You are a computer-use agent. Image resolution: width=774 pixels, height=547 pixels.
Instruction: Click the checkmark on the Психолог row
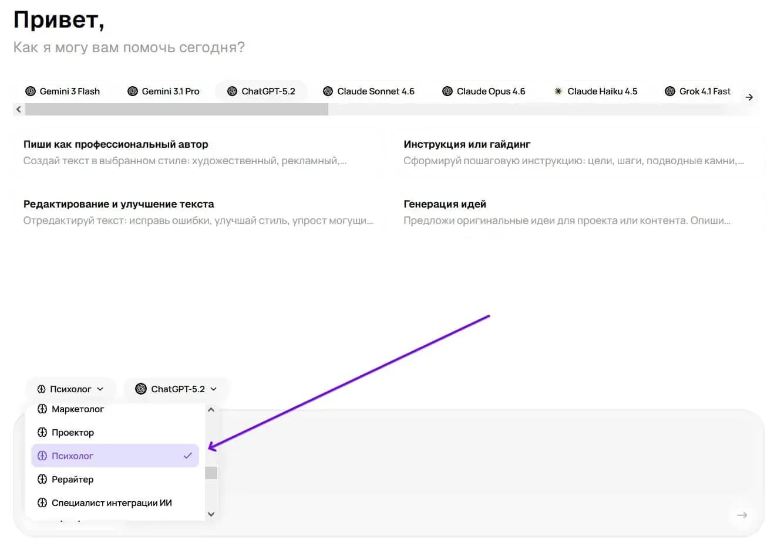pos(188,456)
